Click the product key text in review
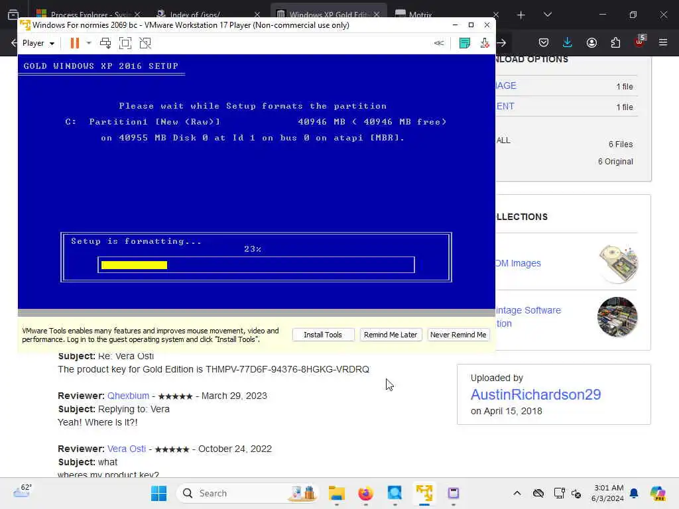The image size is (679, 509). [x=288, y=369]
